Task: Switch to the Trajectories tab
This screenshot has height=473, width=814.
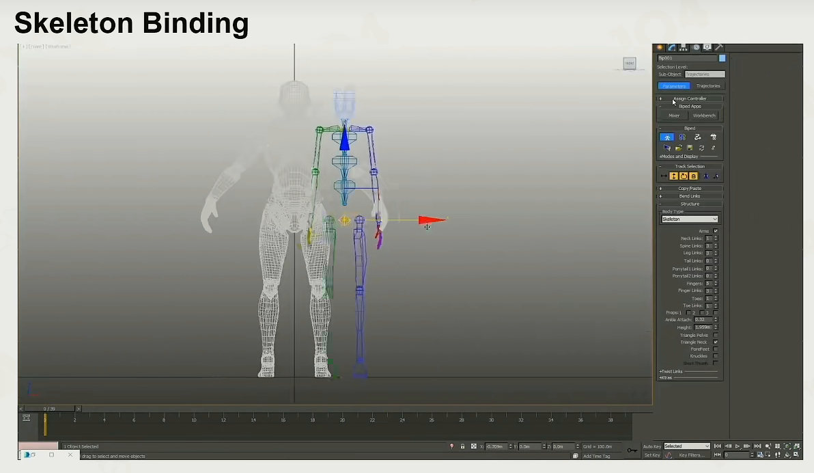Action: (708, 85)
